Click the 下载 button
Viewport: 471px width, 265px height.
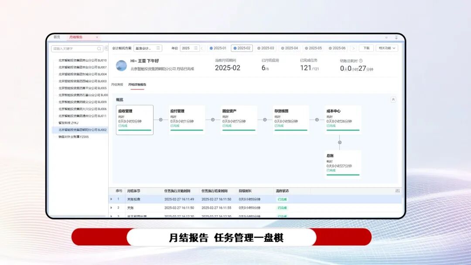point(366,48)
